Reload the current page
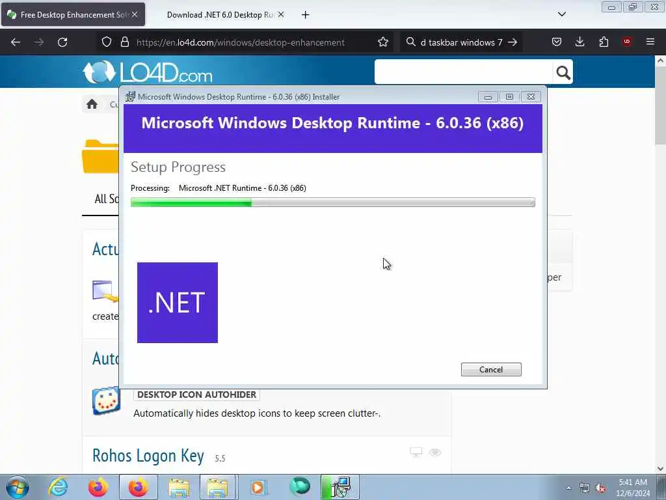The height and width of the screenshot is (500, 666). (x=62, y=42)
